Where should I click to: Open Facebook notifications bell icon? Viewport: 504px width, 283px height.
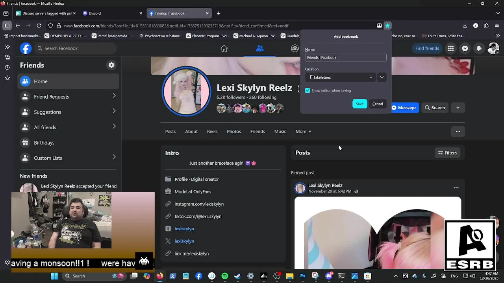[479, 48]
